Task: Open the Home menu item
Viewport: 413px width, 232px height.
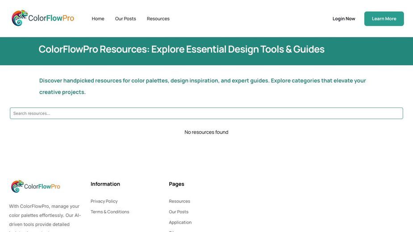Action: tap(98, 19)
